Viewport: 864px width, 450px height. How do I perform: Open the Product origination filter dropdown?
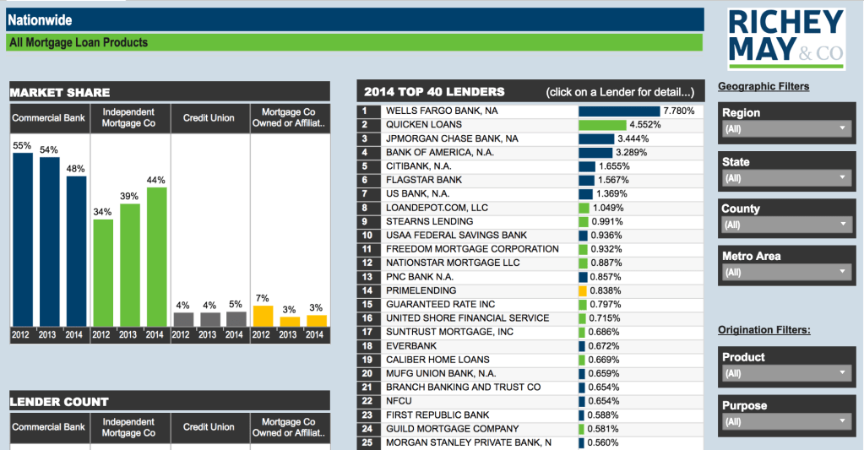785,373
